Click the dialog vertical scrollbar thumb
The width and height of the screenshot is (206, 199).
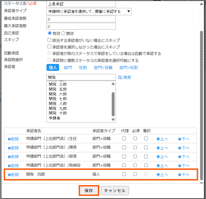tap(201, 106)
